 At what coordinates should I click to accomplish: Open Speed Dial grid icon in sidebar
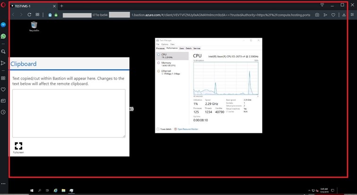click(3, 78)
